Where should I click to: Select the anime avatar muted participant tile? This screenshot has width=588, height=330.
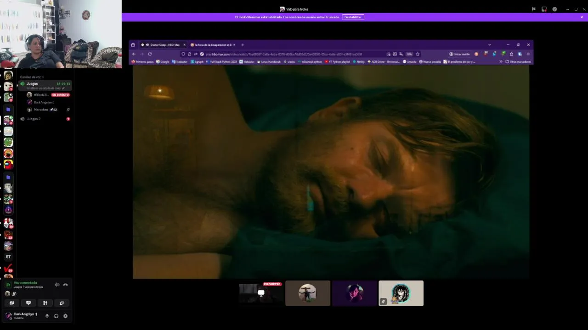(x=401, y=293)
